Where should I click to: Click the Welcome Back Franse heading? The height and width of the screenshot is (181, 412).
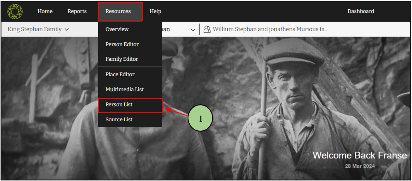pos(360,155)
